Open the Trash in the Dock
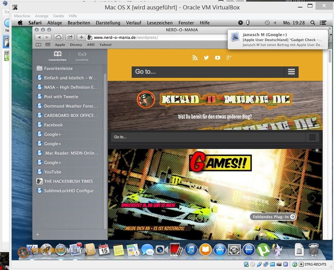The width and height of the screenshot is (334, 270). (314, 250)
